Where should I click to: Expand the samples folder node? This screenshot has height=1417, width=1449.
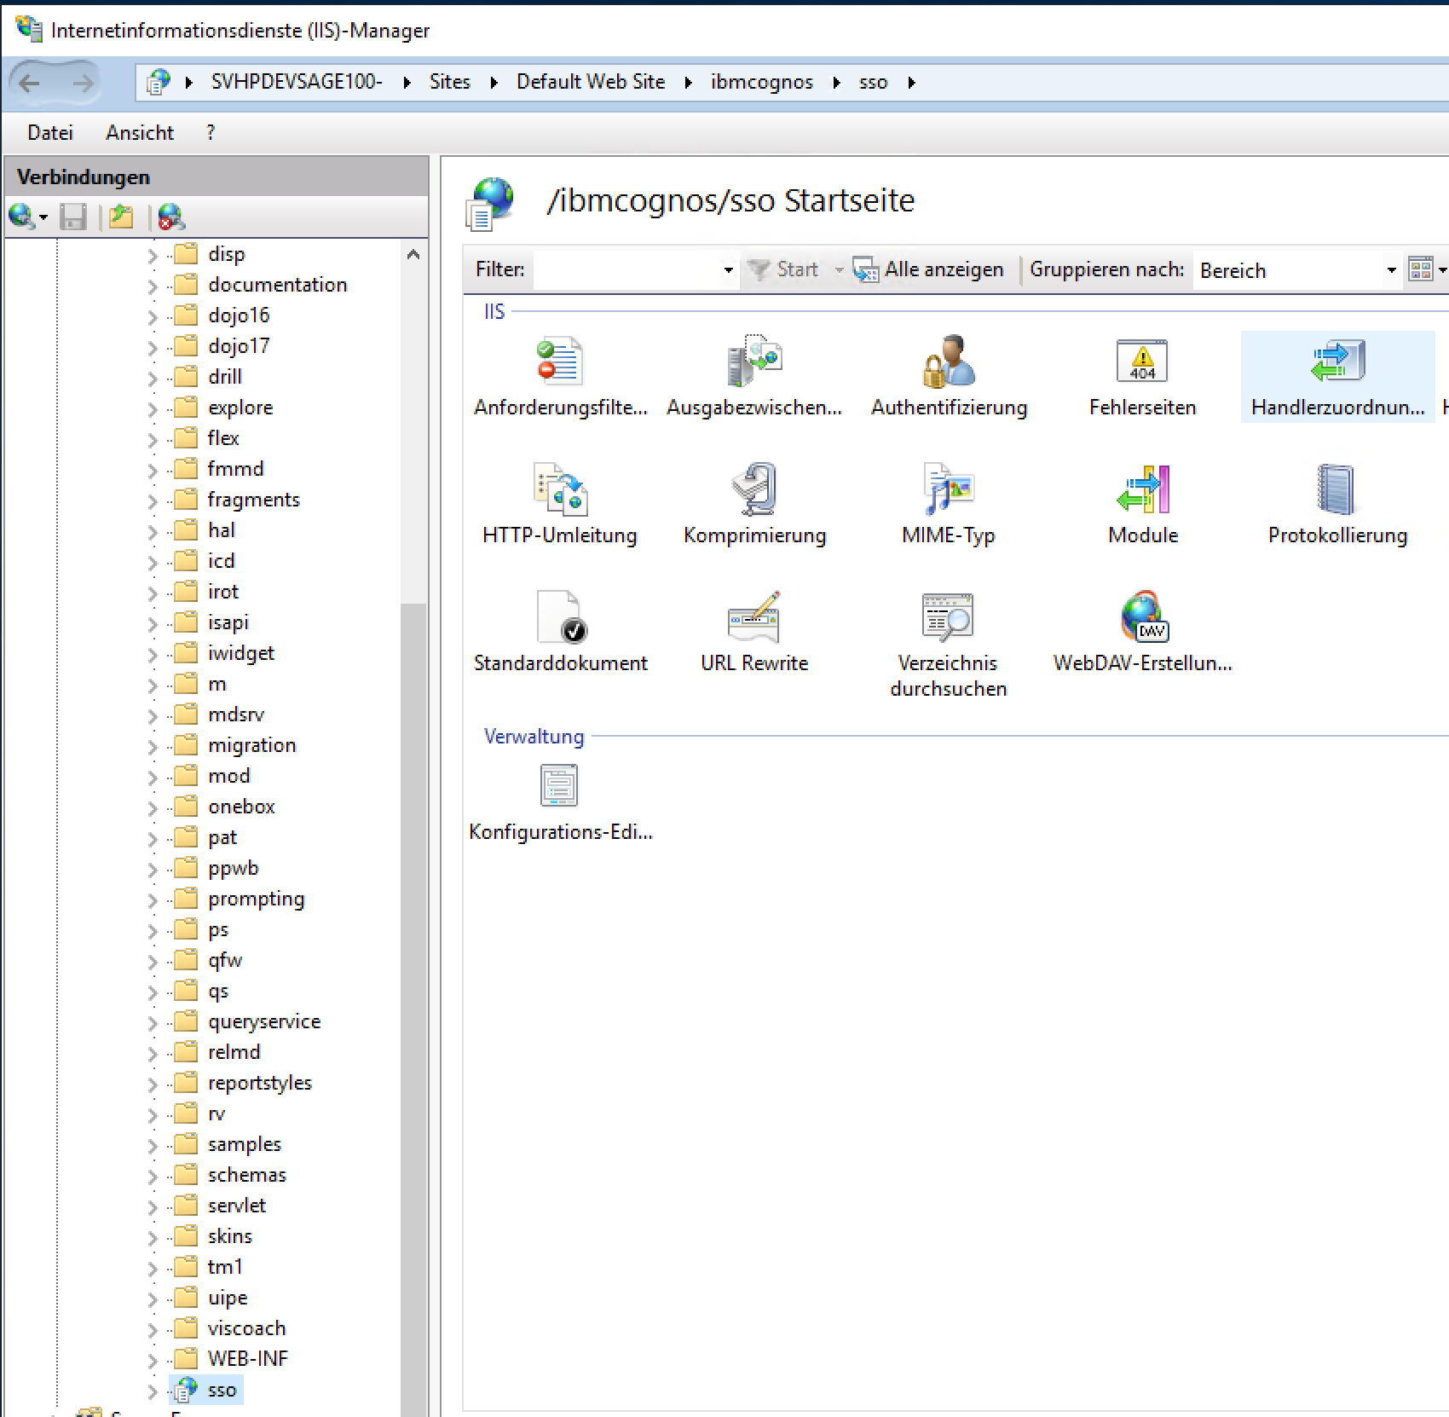point(153,1145)
